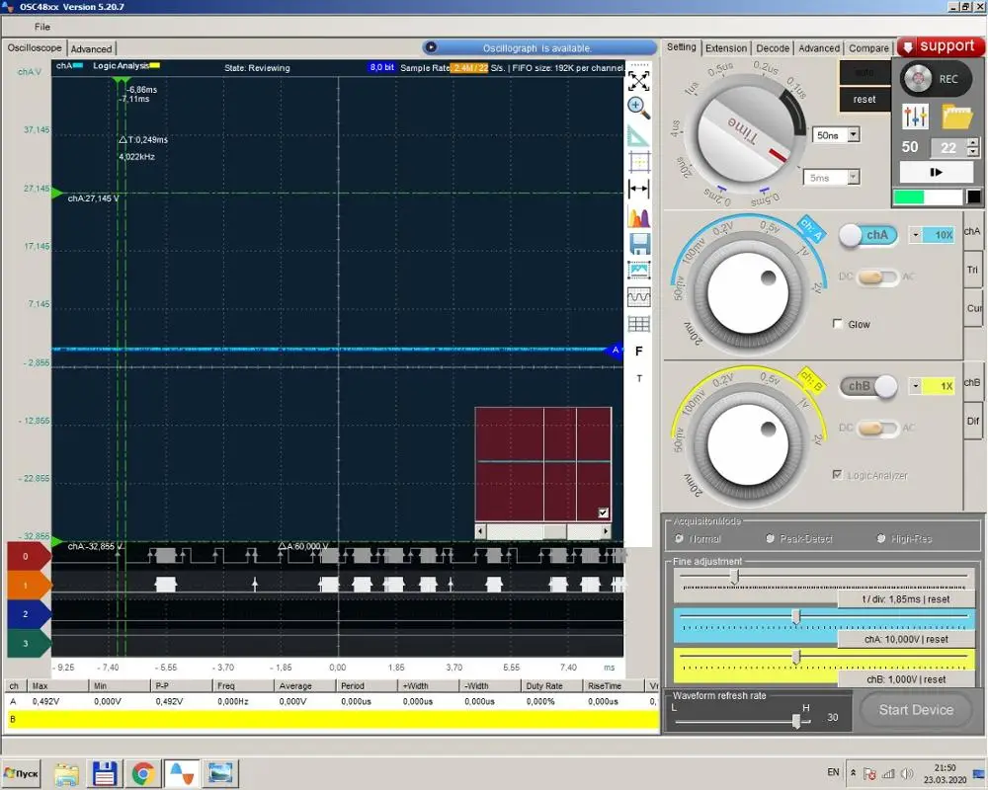Viewport: 988px width, 790px height.
Task: Open the 50ns time base dropdown
Action: click(x=854, y=134)
